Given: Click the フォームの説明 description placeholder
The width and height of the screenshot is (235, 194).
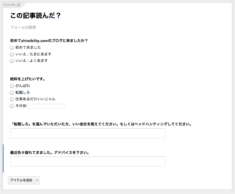Looking at the screenshot, I should (23, 27).
